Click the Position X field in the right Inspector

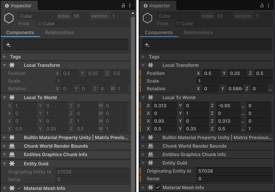point(211,73)
